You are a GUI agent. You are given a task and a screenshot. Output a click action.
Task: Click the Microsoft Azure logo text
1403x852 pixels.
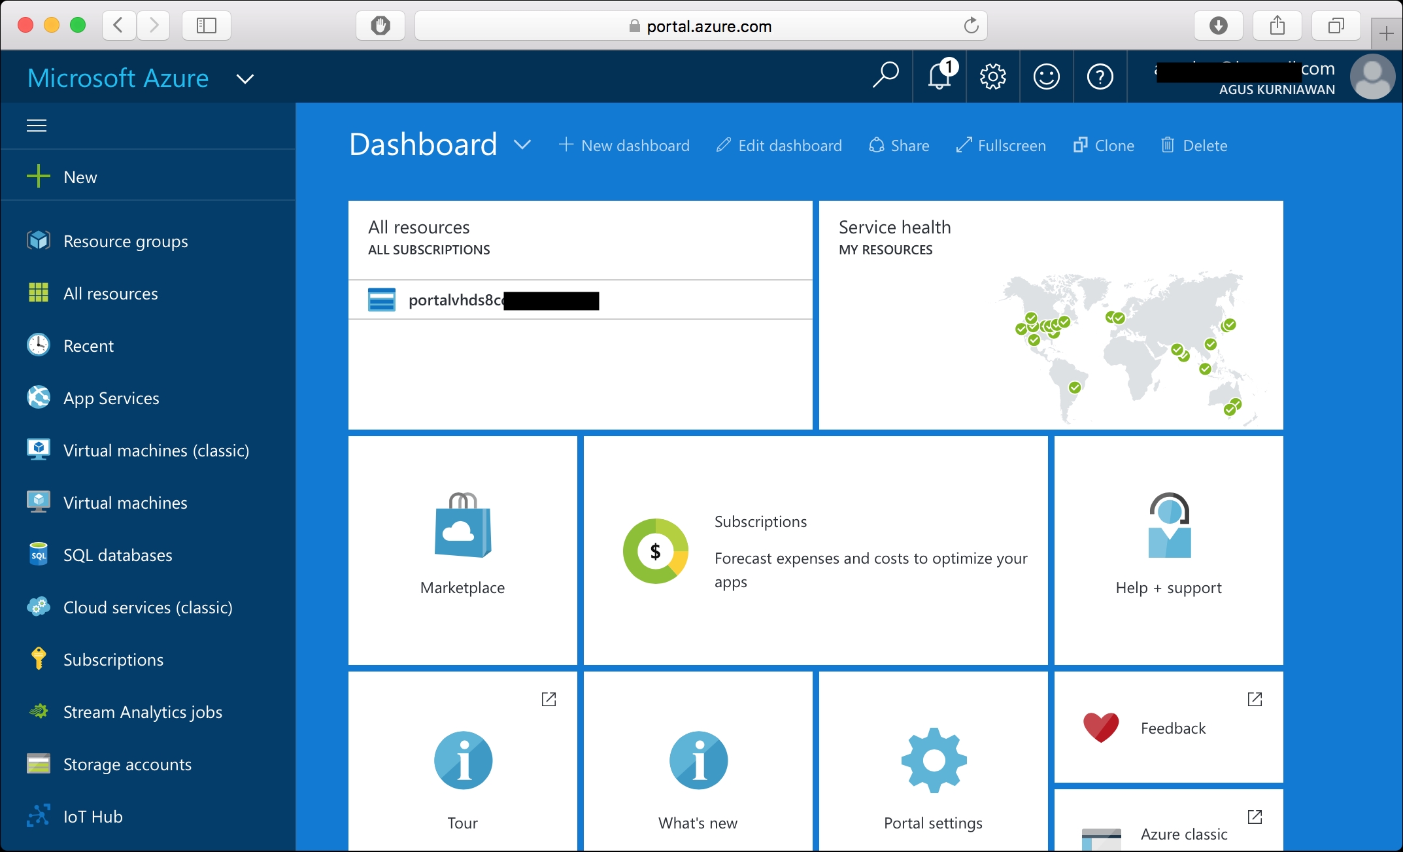tap(118, 78)
